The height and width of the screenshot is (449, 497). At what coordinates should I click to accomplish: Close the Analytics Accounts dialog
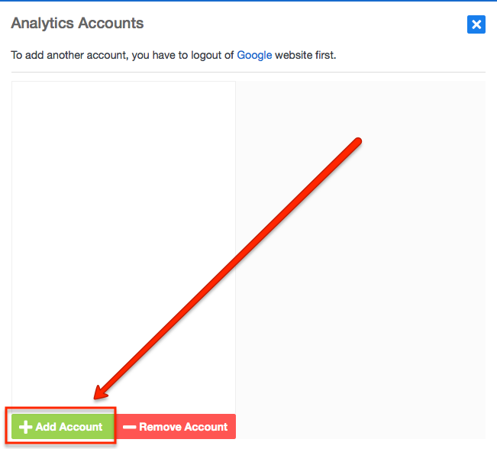click(476, 24)
